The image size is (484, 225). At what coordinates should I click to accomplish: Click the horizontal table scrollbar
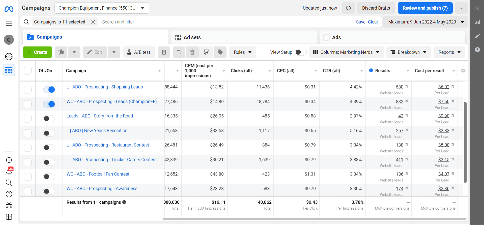(315, 219)
